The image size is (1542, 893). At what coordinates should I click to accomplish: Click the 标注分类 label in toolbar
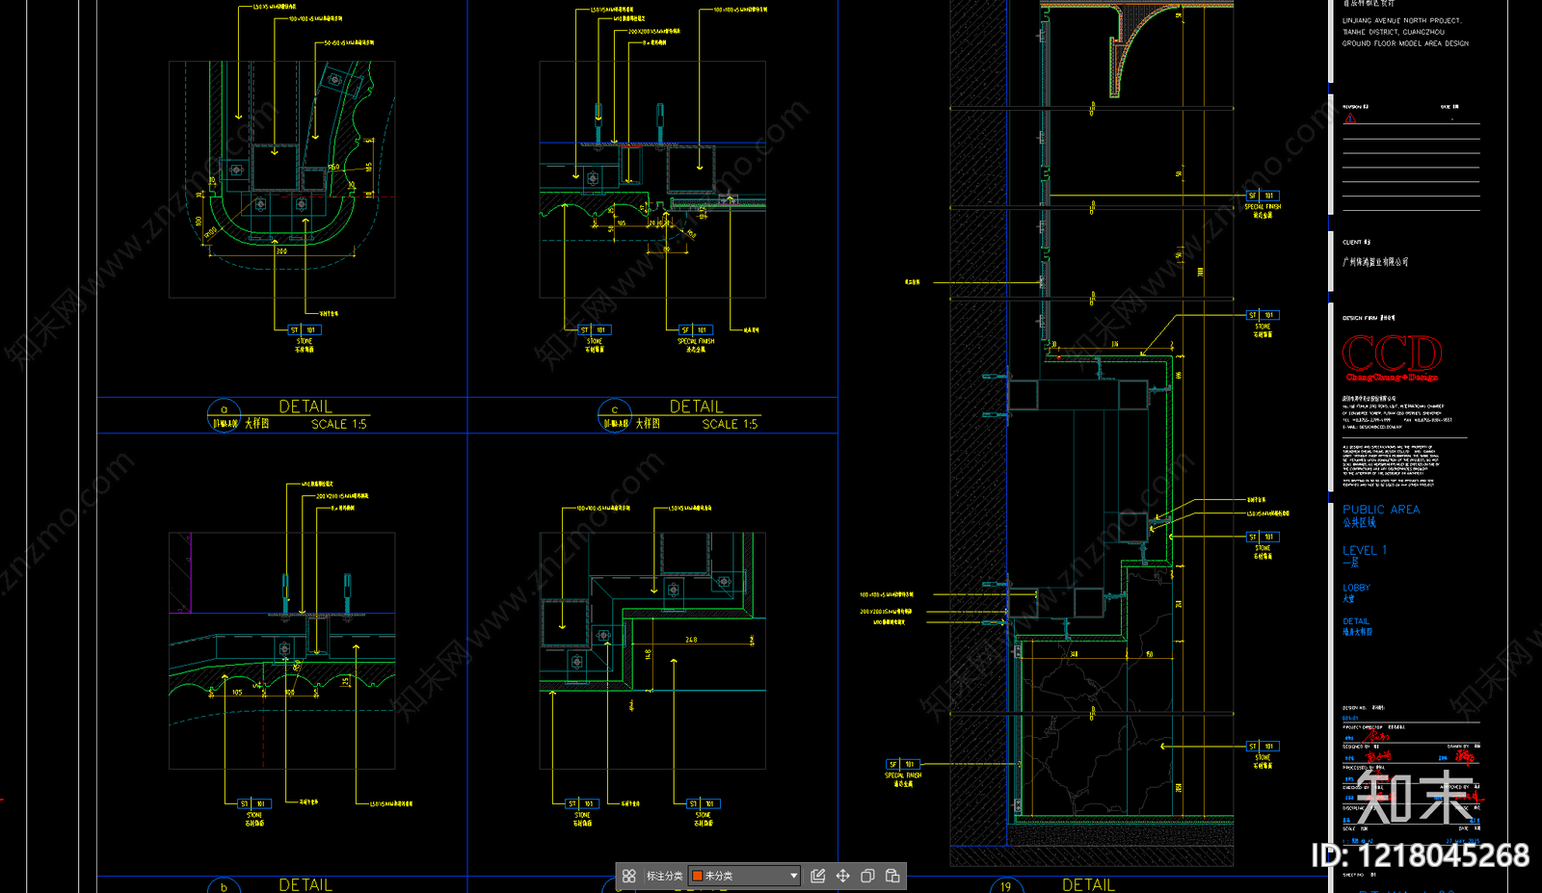664,876
